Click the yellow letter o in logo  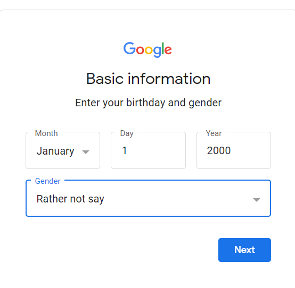149,50
